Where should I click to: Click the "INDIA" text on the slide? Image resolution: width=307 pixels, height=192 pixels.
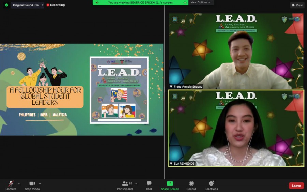tap(44, 115)
